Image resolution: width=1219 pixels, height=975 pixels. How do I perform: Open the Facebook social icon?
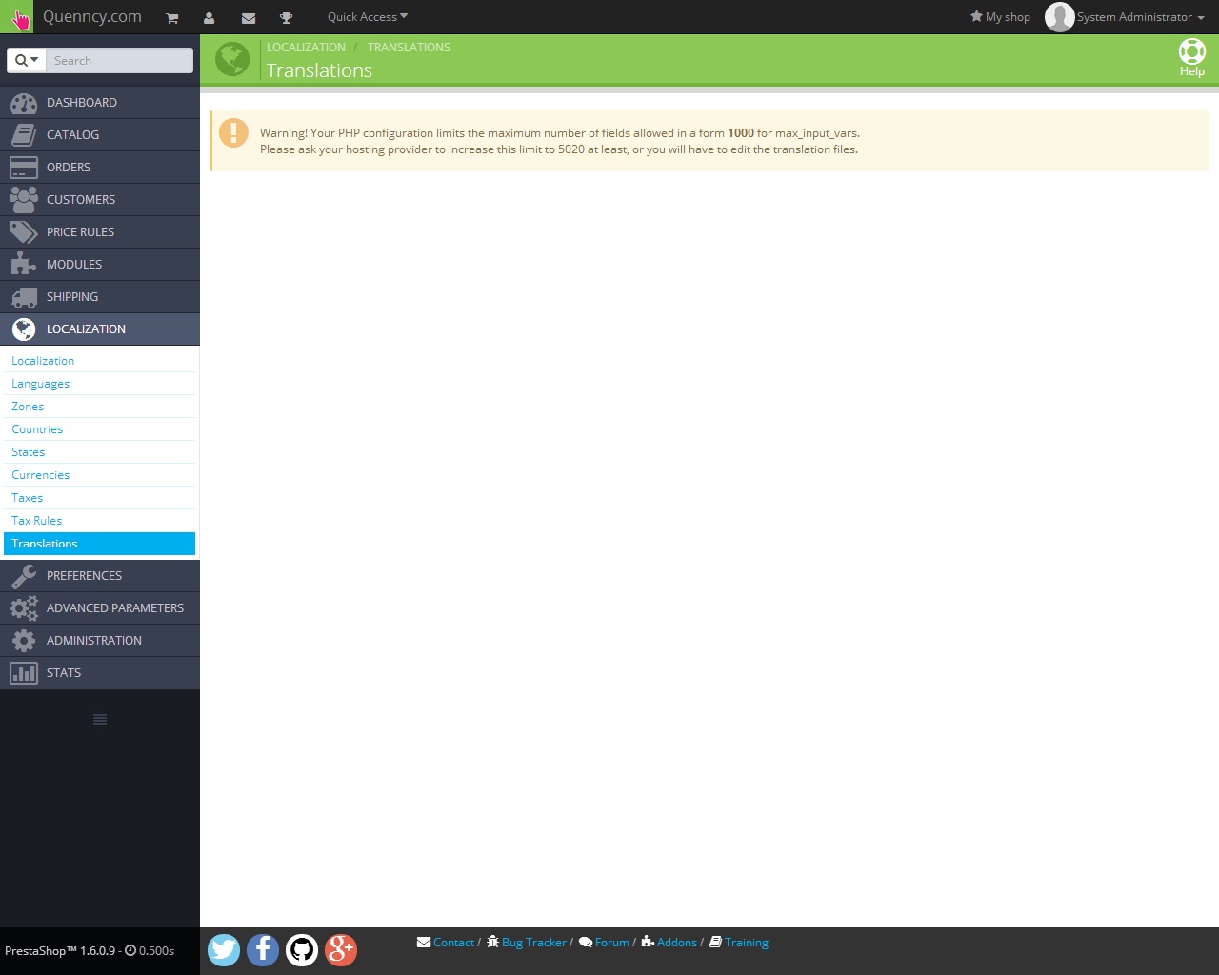pos(263,949)
